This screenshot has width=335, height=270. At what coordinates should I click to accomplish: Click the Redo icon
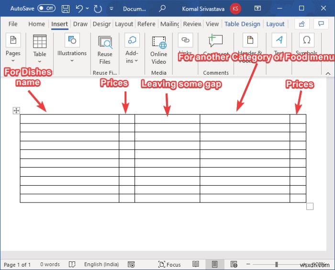coord(98,9)
